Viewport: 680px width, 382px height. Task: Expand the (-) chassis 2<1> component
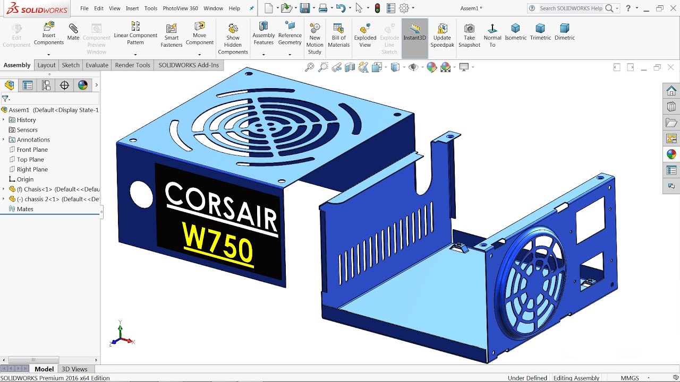pos(3,199)
